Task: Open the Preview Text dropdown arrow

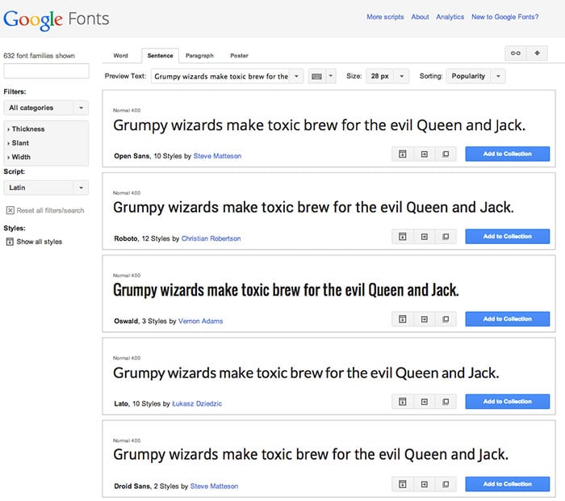Action: click(x=296, y=77)
